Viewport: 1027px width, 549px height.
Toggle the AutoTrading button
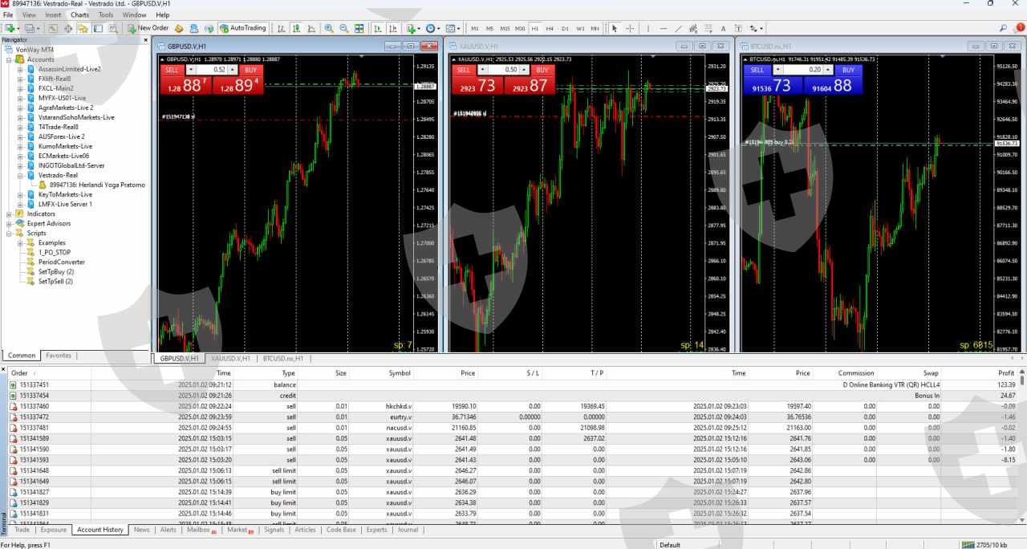coord(243,28)
